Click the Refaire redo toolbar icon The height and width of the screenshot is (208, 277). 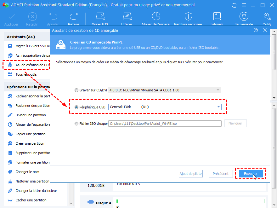point(74,16)
